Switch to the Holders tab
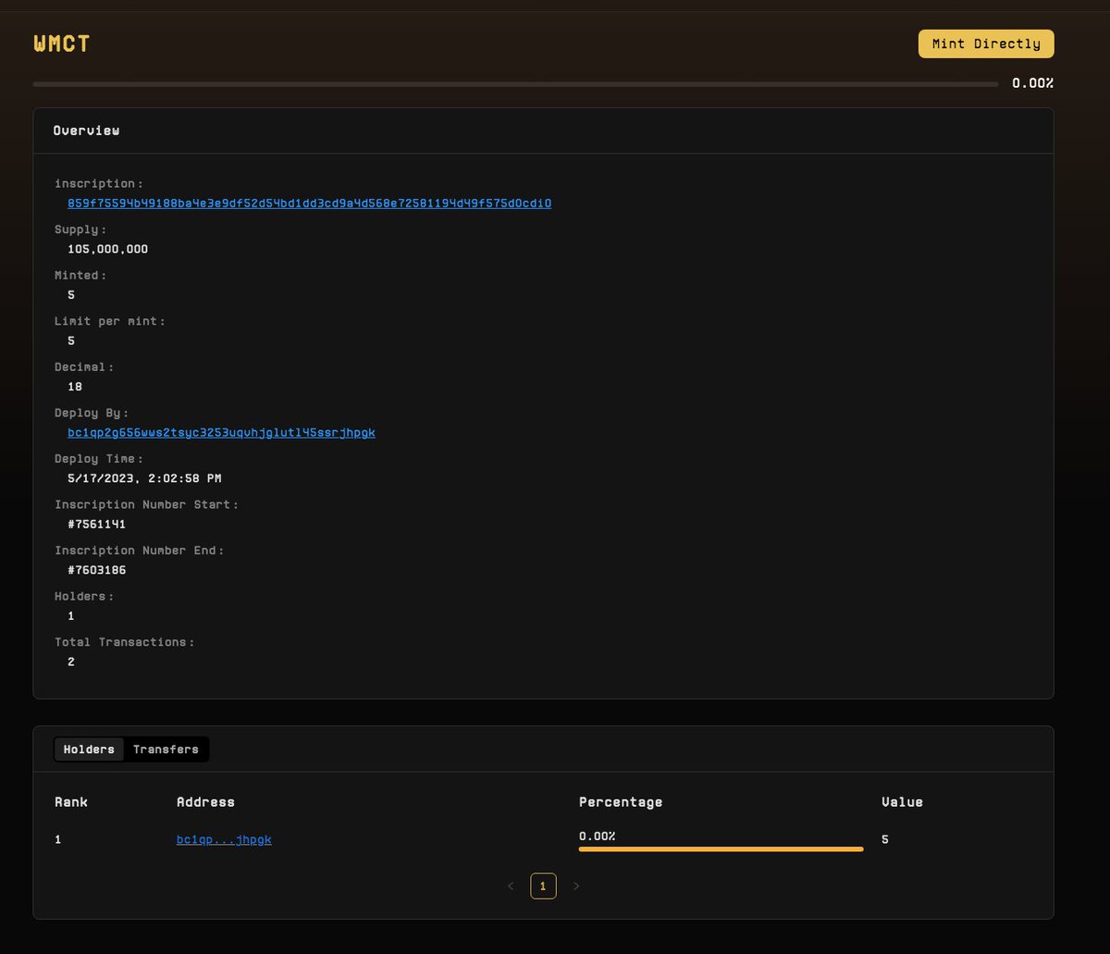Screen dimensions: 1110x954 (90, 750)
